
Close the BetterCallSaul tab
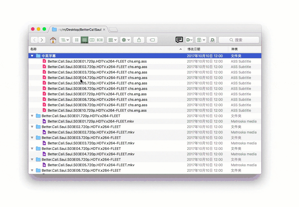(x=104, y=30)
